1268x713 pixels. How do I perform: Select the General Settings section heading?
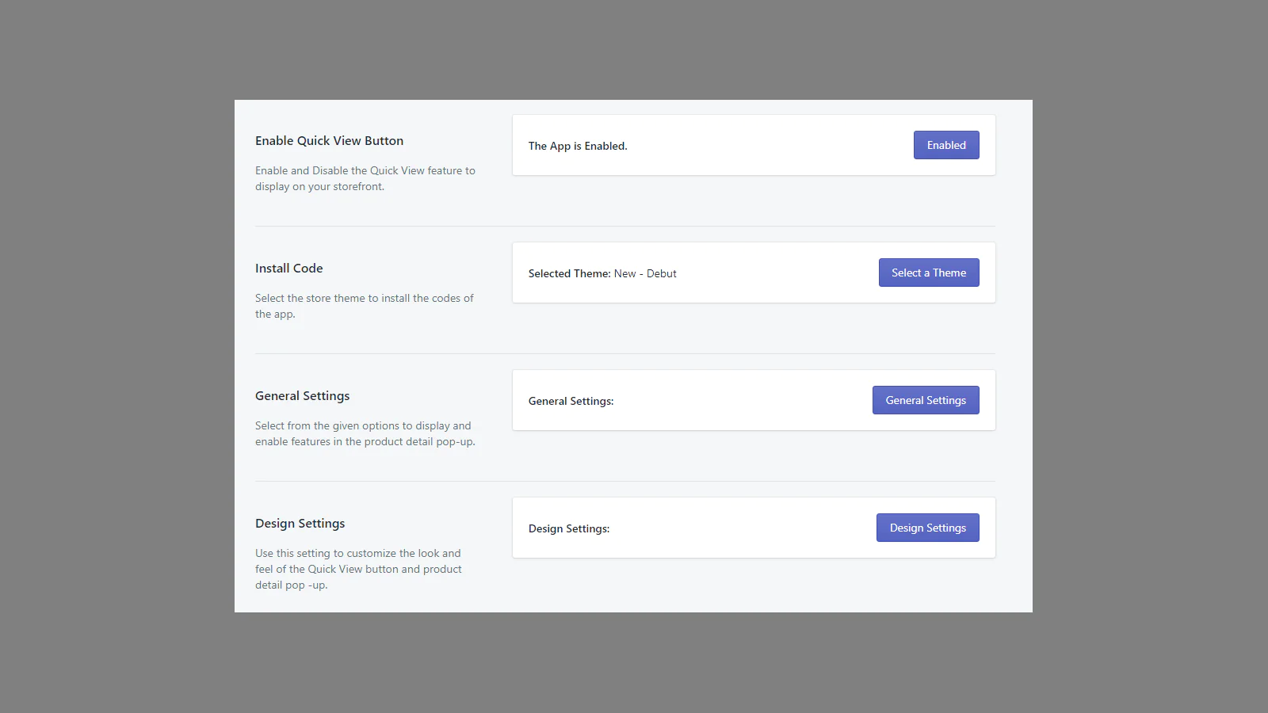point(302,396)
